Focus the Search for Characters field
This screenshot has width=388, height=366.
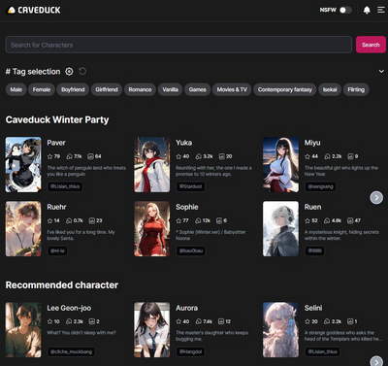click(178, 45)
